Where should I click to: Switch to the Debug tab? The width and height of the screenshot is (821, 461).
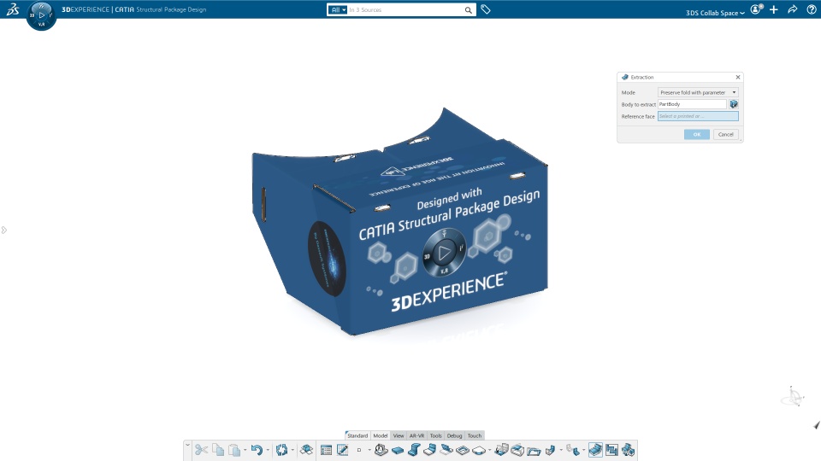point(454,435)
